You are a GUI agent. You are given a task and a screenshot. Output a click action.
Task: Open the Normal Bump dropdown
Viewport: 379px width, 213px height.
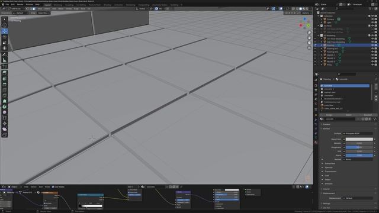[x=358, y=159]
